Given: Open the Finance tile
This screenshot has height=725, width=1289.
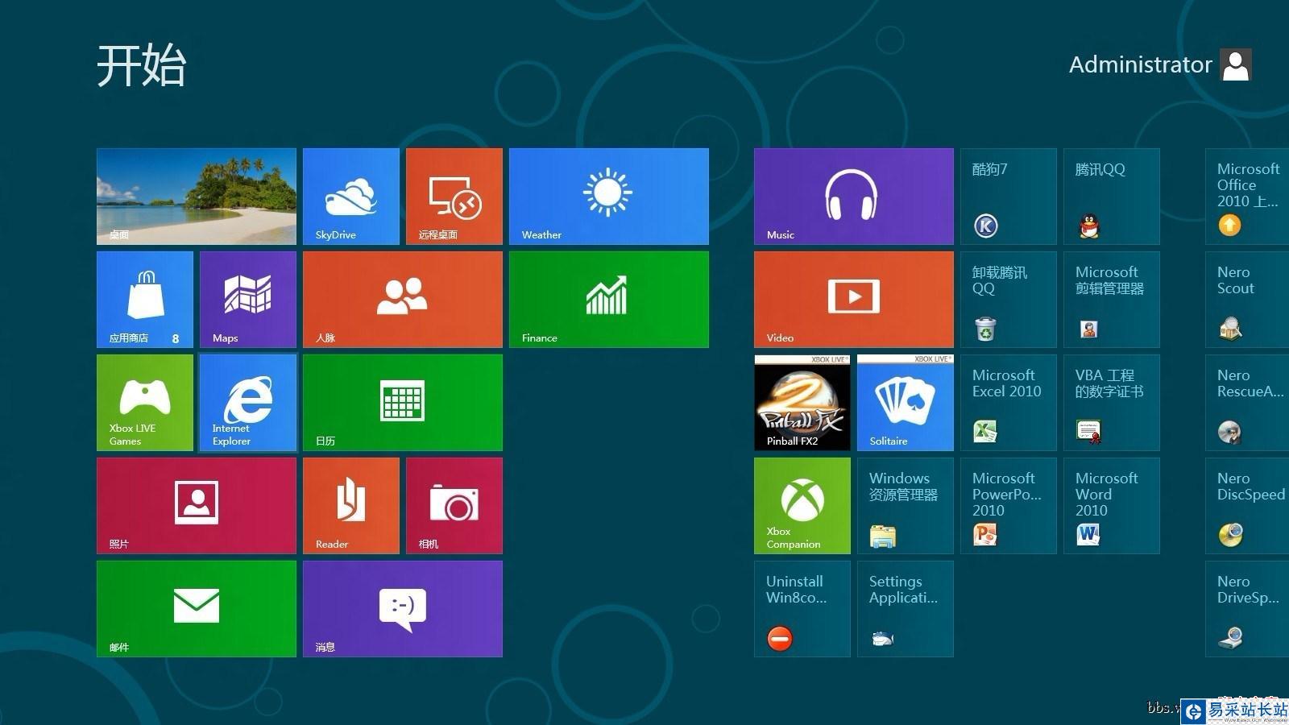Looking at the screenshot, I should click(609, 300).
